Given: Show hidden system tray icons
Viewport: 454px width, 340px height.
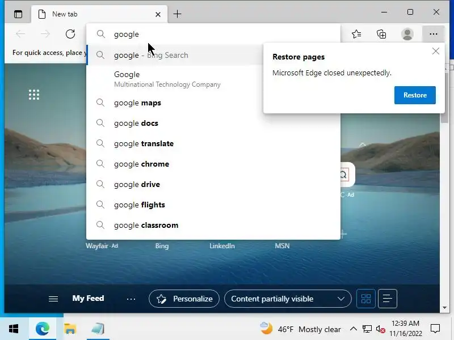Looking at the screenshot, I should tap(353, 329).
